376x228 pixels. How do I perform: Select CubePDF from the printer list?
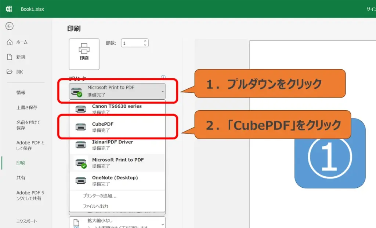[117, 127]
